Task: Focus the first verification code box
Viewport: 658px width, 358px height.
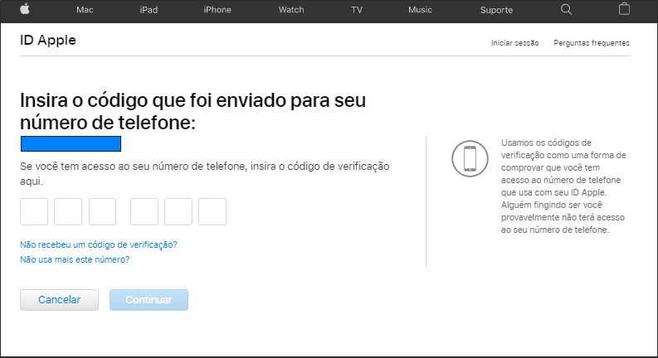Action: point(34,211)
